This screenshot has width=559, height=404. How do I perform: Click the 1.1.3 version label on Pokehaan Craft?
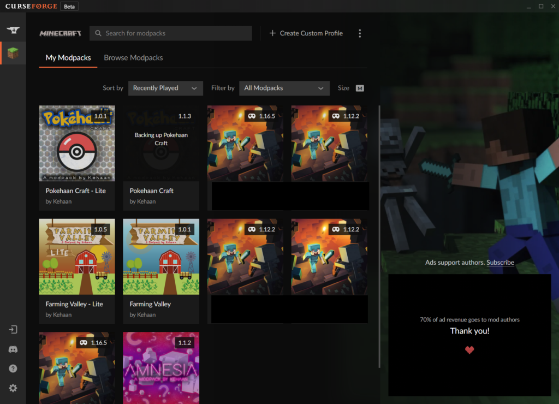(x=185, y=116)
